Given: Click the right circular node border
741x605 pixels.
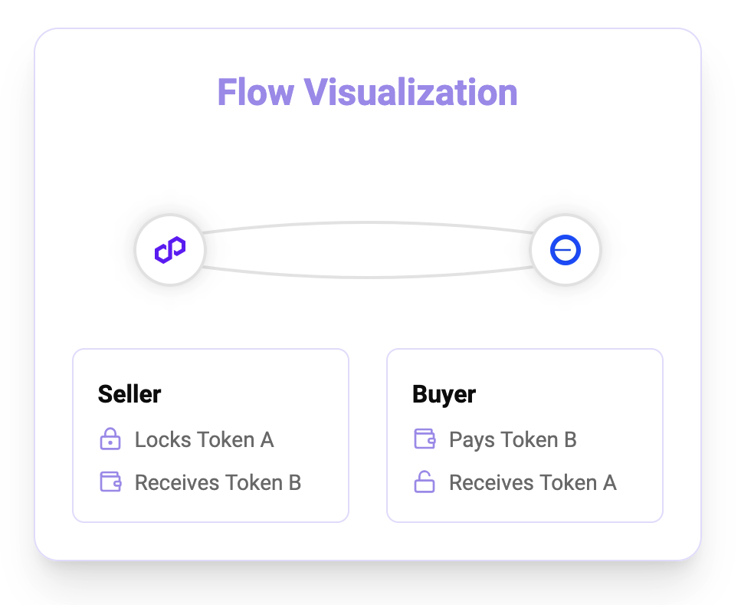Looking at the screenshot, I should click(x=600, y=250).
